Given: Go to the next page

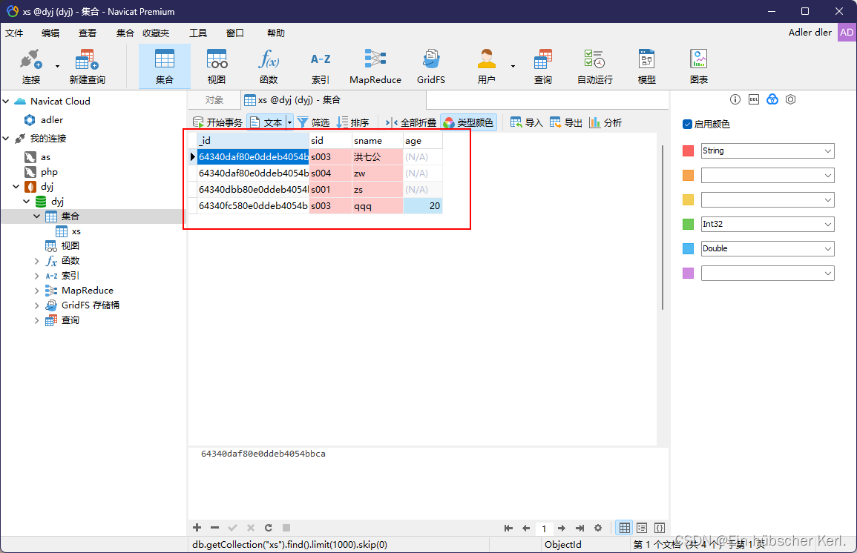Looking at the screenshot, I should click(561, 528).
